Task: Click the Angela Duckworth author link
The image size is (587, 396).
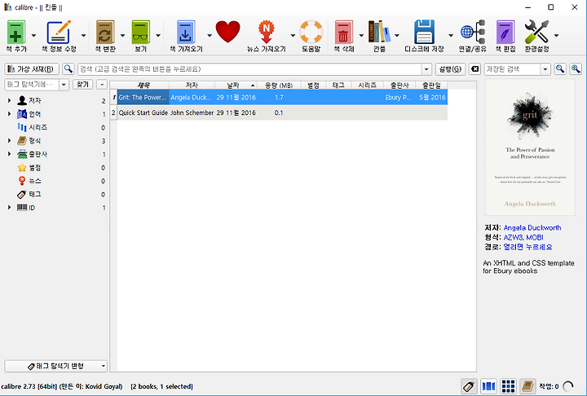Action: pos(532,227)
